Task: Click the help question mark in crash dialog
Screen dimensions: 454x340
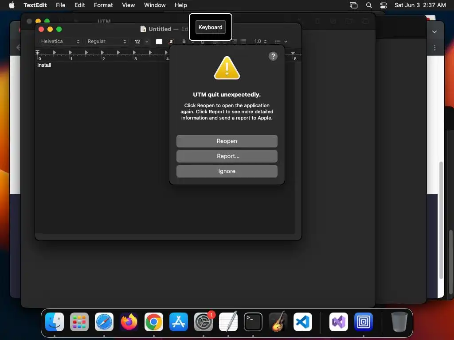Action: pos(273,56)
